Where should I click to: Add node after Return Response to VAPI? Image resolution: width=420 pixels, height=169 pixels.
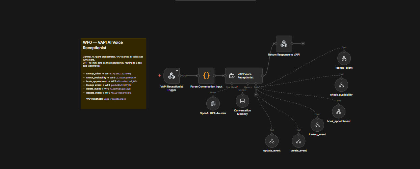[x=303, y=43]
